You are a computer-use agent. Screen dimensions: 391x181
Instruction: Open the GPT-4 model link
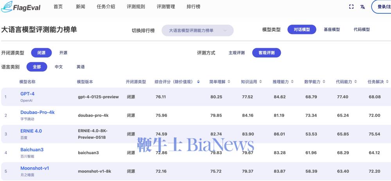[27, 94]
